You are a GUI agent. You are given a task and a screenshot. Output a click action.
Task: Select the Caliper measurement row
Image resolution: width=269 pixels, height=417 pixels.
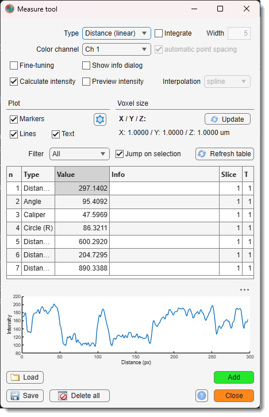(130, 215)
